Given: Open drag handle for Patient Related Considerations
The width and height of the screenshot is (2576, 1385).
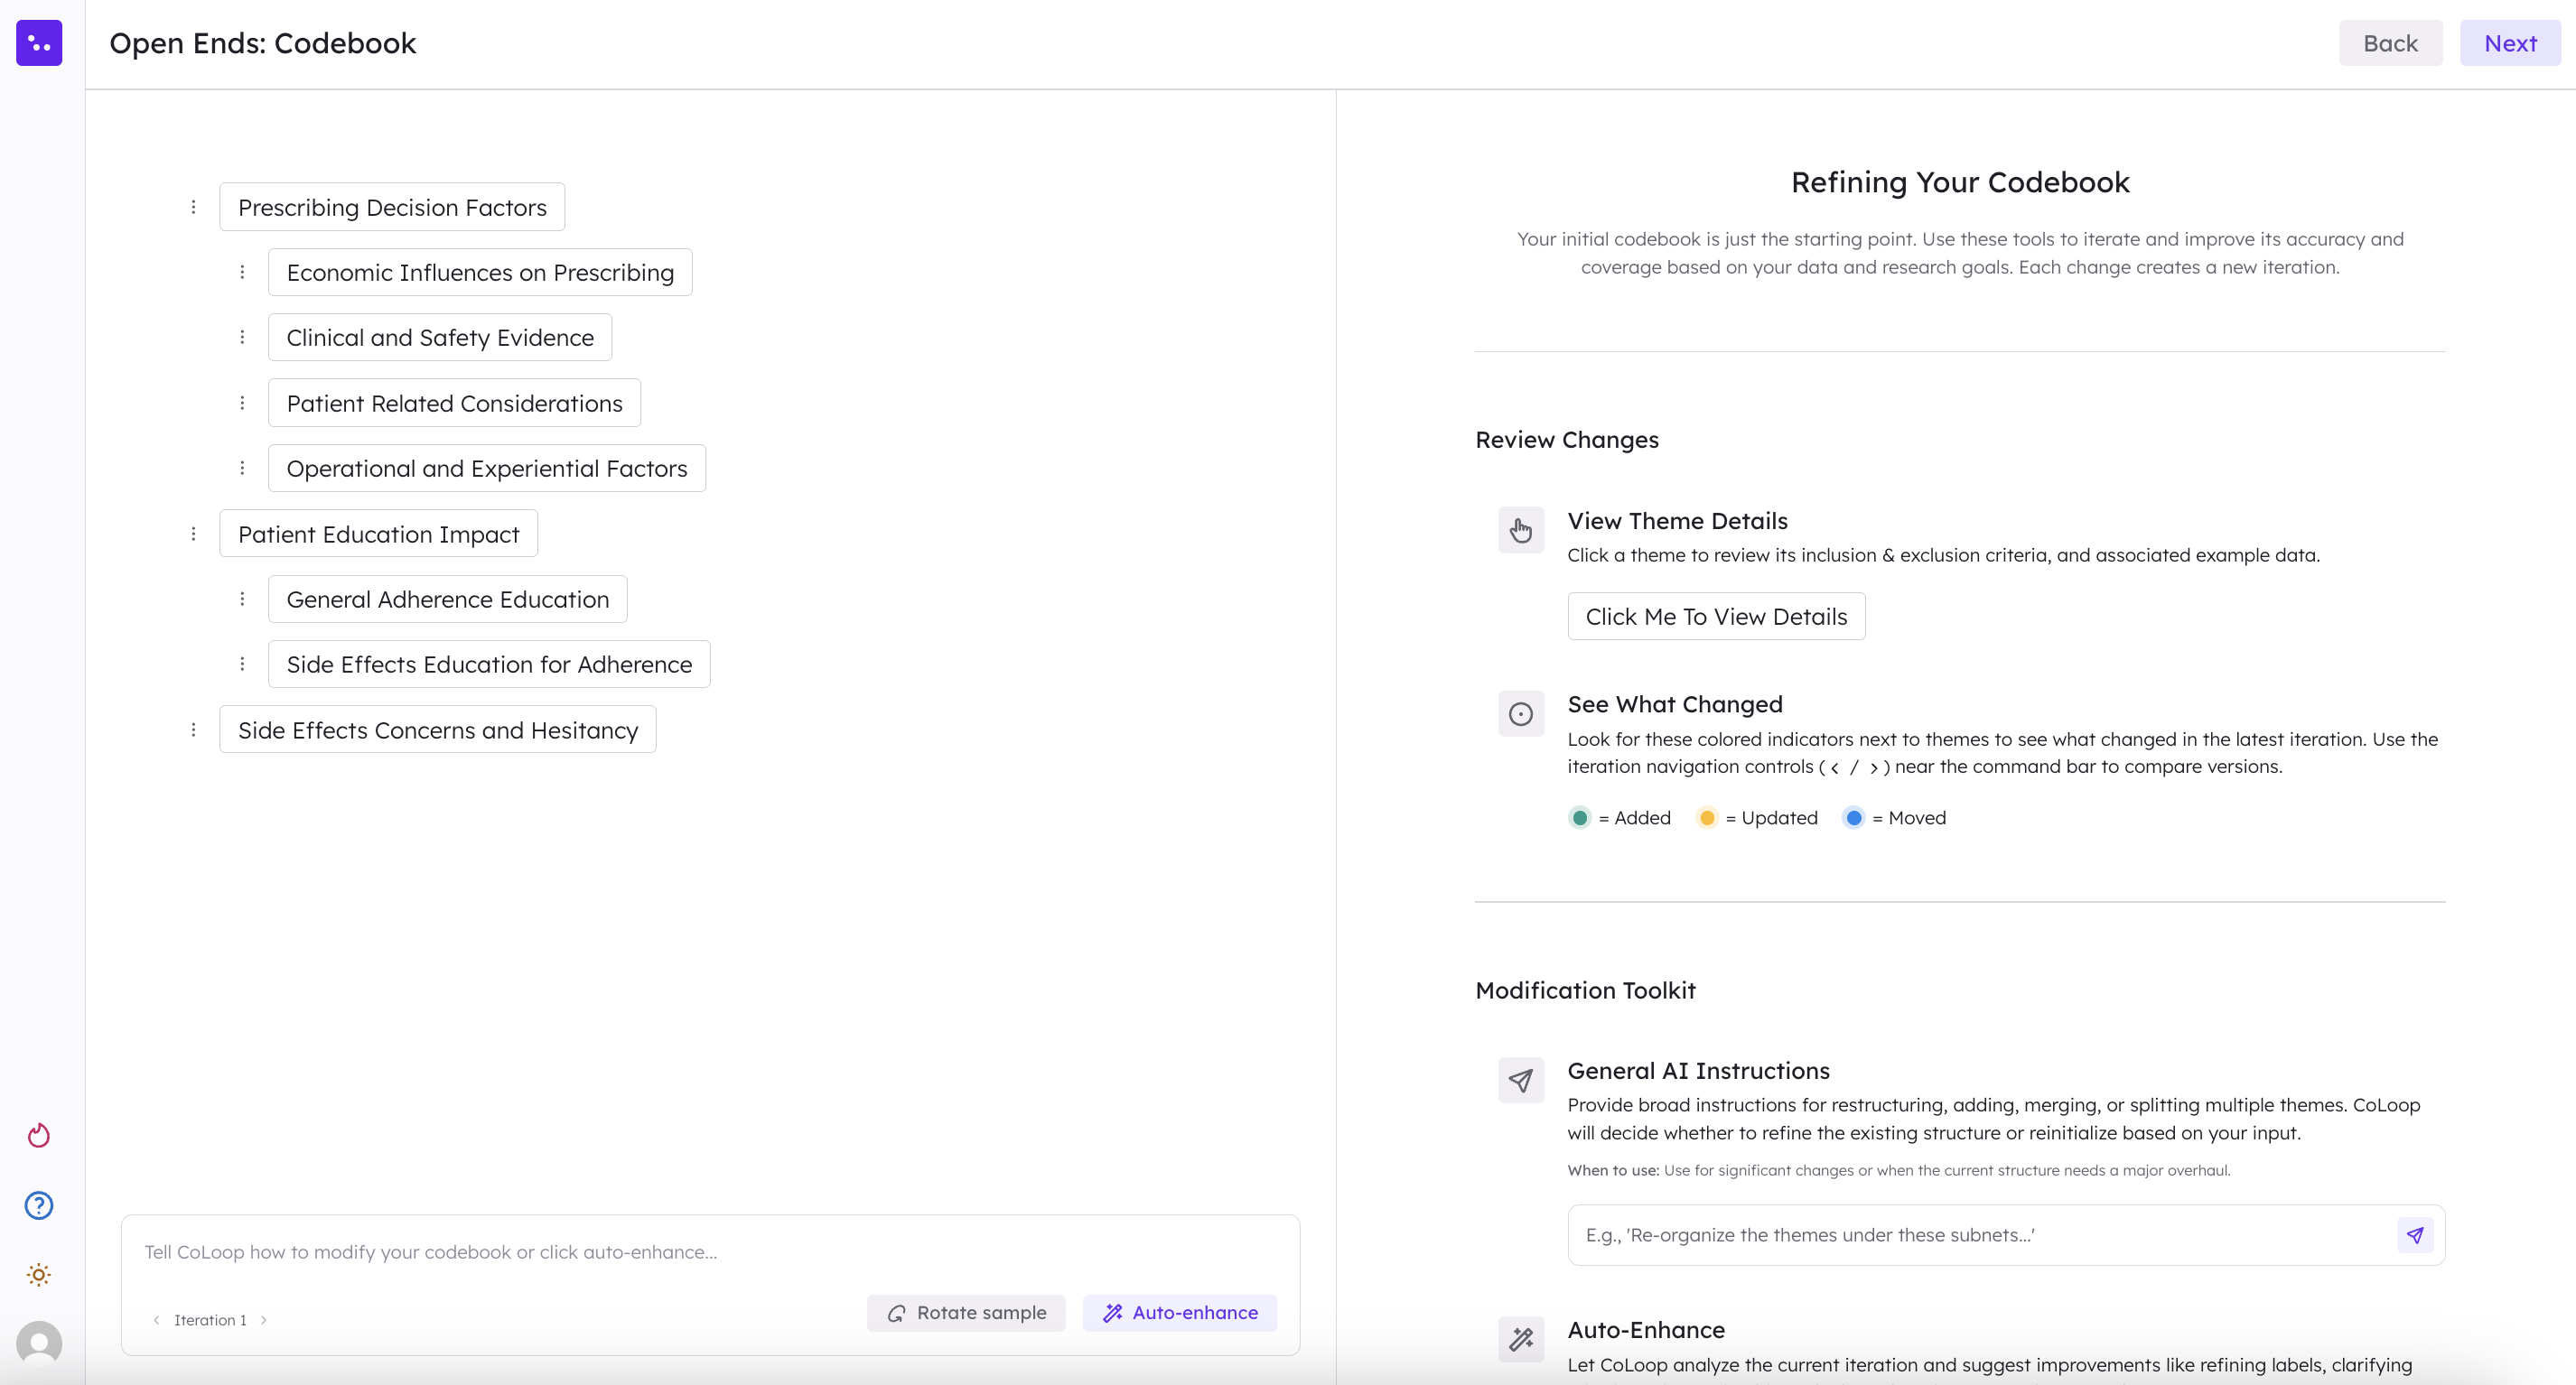Looking at the screenshot, I should [242, 403].
